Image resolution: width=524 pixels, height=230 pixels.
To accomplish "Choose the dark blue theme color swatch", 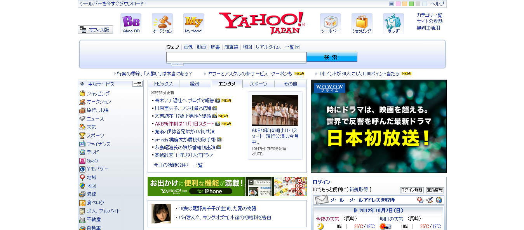I will click(x=392, y=4).
